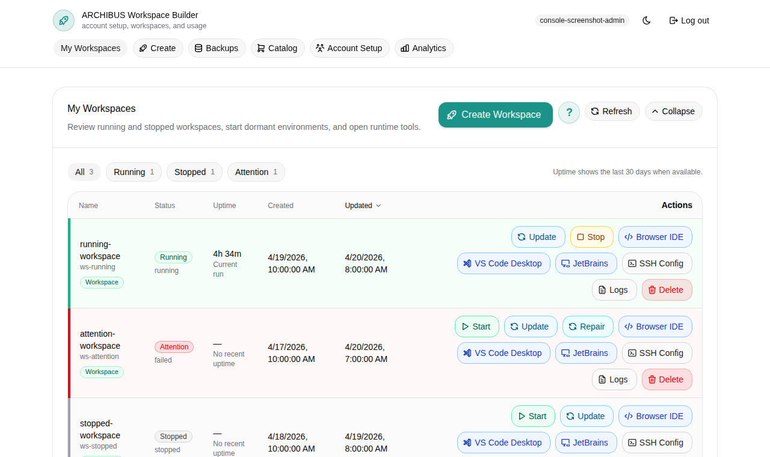Screen dimensions: 770x457
Task: Open SSH Config for stopped-workspace
Action: (x=656, y=443)
